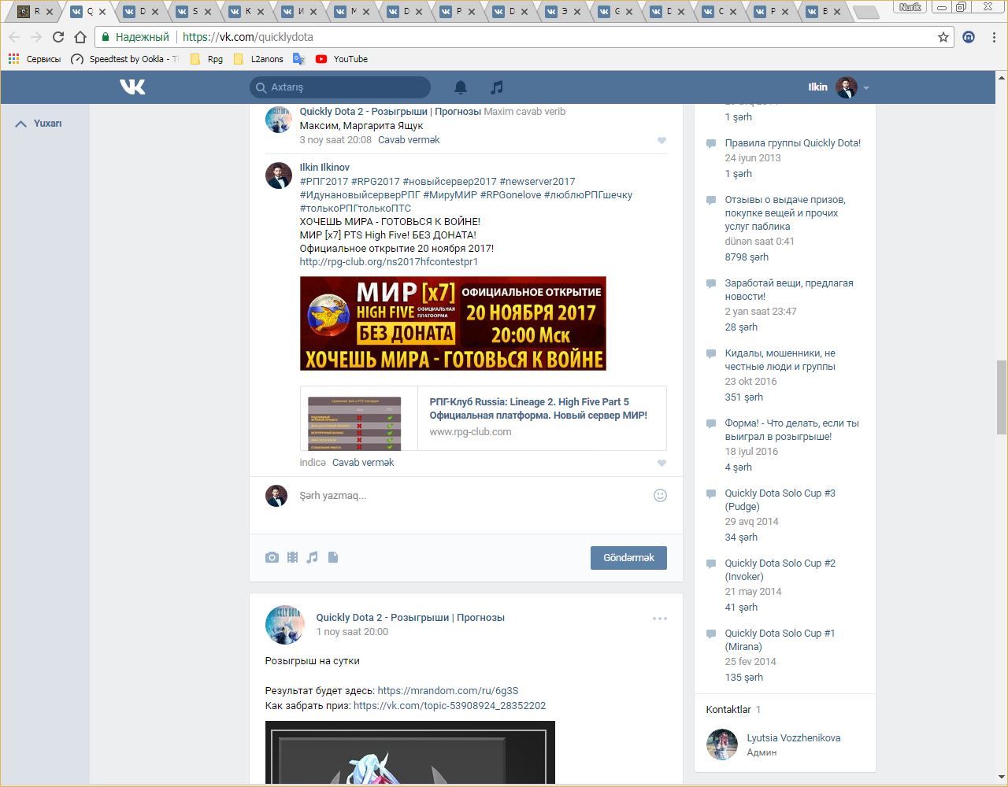This screenshot has height=787, width=1008.
Task: Click Cavab vermək under the Maxim reply
Action: coord(409,140)
